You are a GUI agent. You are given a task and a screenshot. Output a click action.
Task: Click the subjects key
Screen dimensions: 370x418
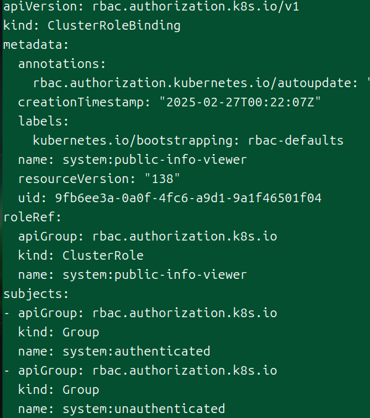click(36, 294)
